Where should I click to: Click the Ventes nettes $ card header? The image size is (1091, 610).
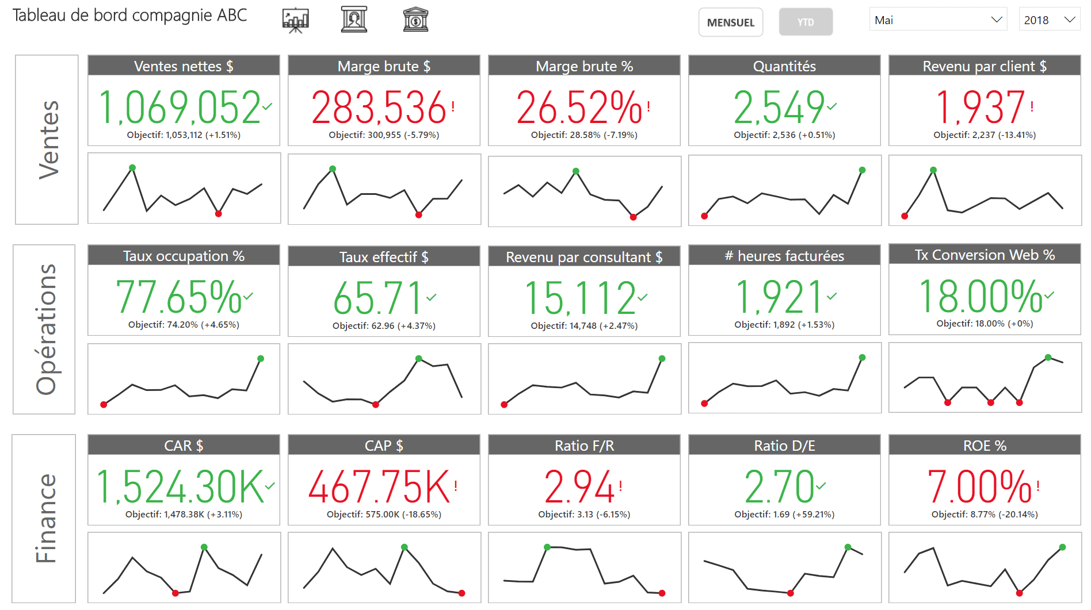[184, 66]
